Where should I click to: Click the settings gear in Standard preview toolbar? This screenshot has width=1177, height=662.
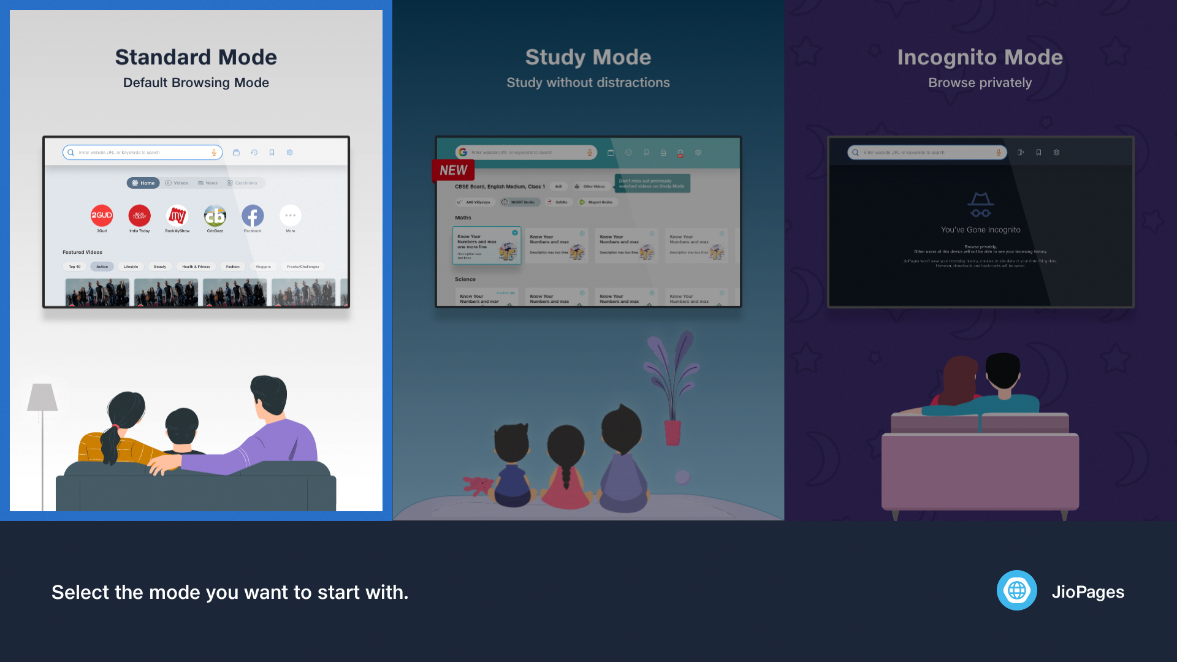[x=289, y=153]
